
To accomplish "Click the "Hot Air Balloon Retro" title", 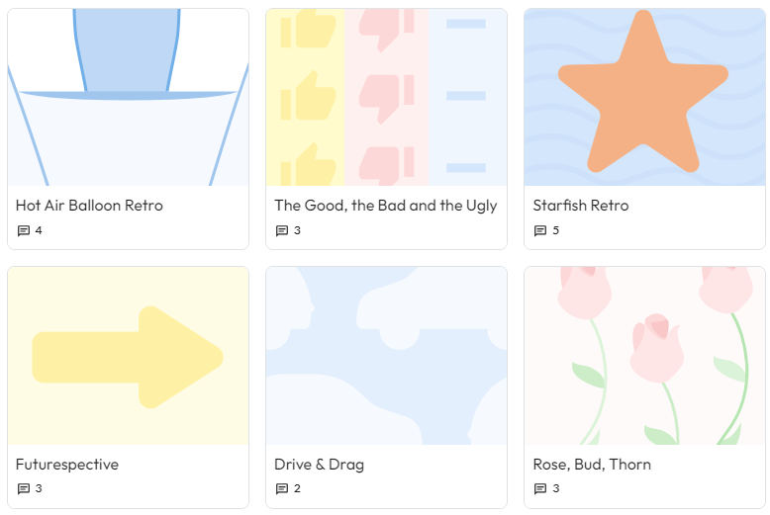I will (89, 206).
